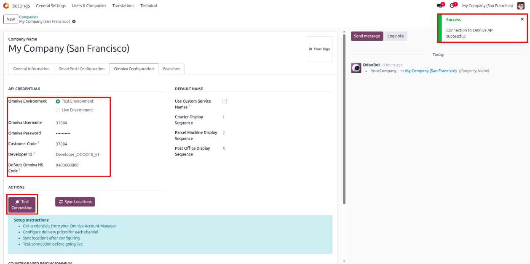Click the Test Connection button
This screenshot has height=264, width=530.
(x=22, y=205)
